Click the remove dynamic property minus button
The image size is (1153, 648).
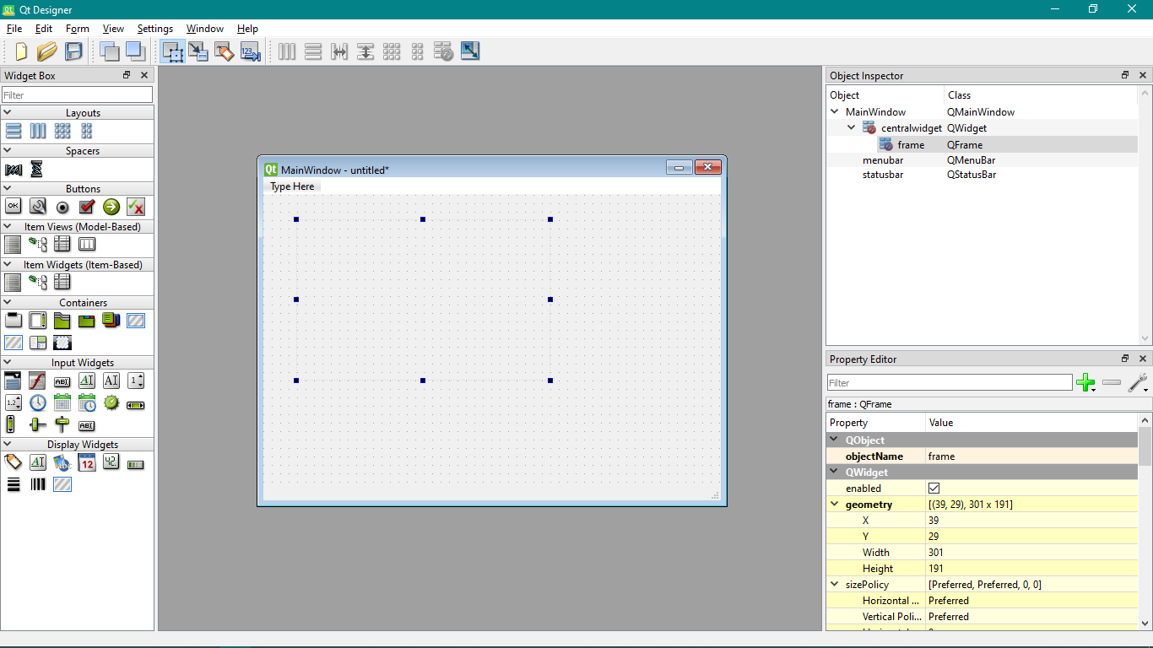pyautogui.click(x=1112, y=383)
